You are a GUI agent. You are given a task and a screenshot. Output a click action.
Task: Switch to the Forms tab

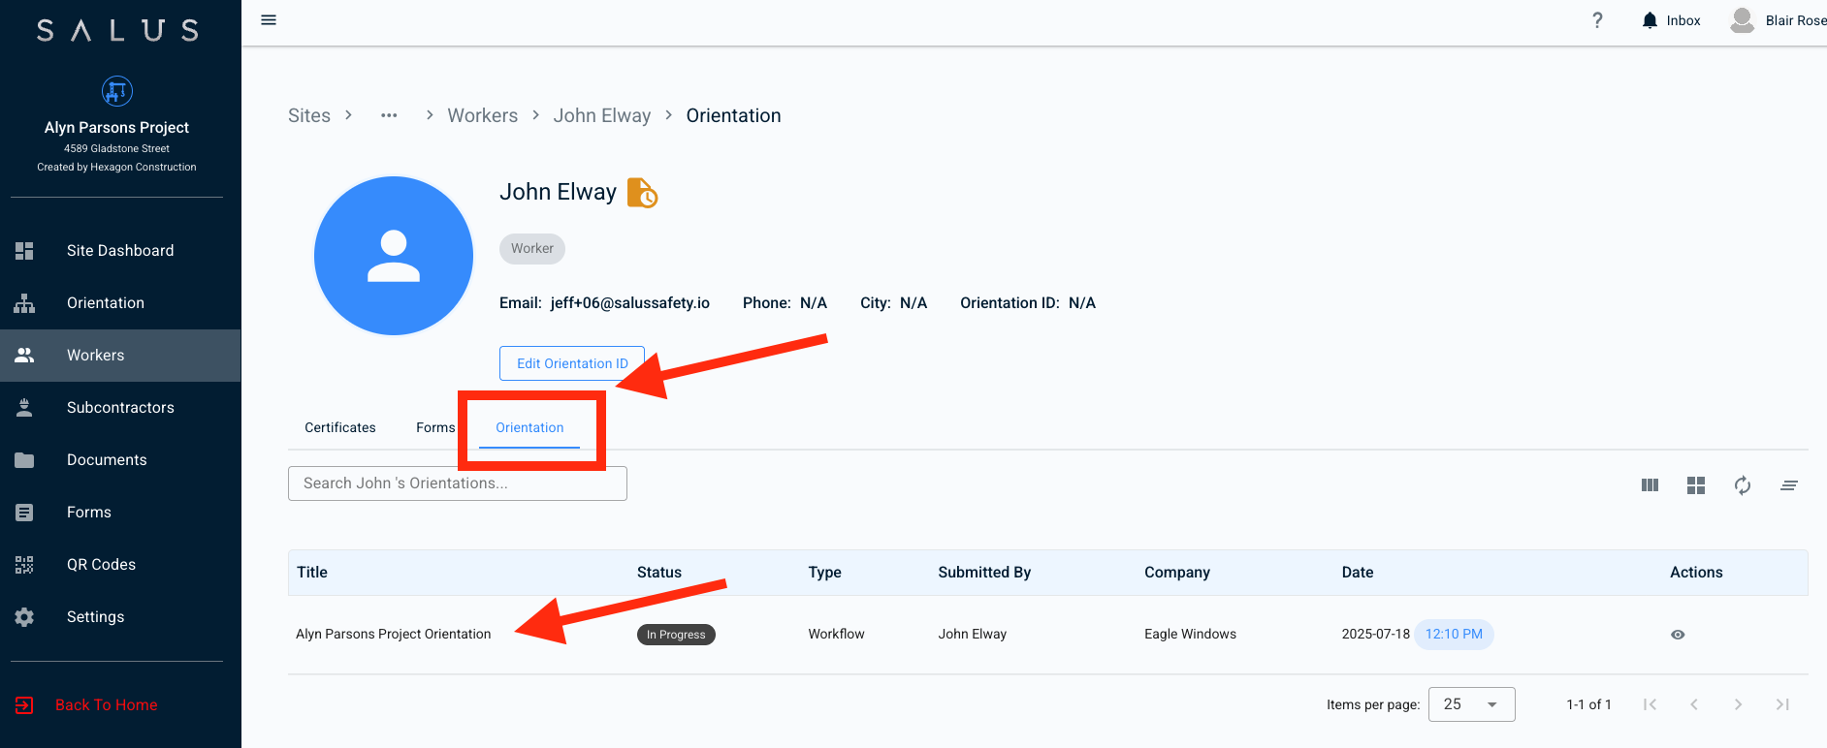tap(434, 427)
